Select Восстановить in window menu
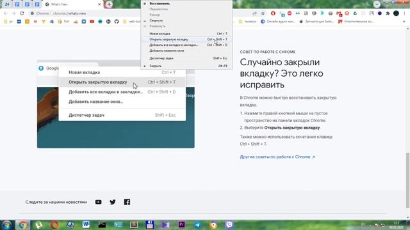The image size is (410, 230). click(186, 4)
